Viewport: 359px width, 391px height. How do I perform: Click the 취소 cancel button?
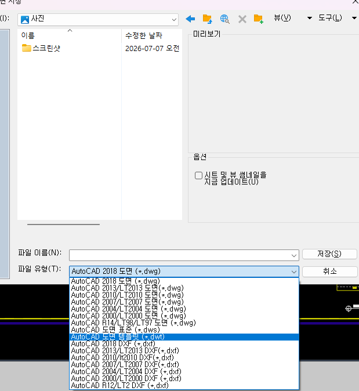pyautogui.click(x=329, y=271)
